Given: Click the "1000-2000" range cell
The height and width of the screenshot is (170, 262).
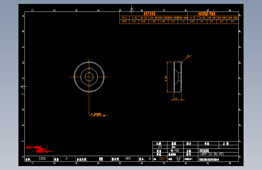Looking at the screenshot, I should [x=173, y=18].
